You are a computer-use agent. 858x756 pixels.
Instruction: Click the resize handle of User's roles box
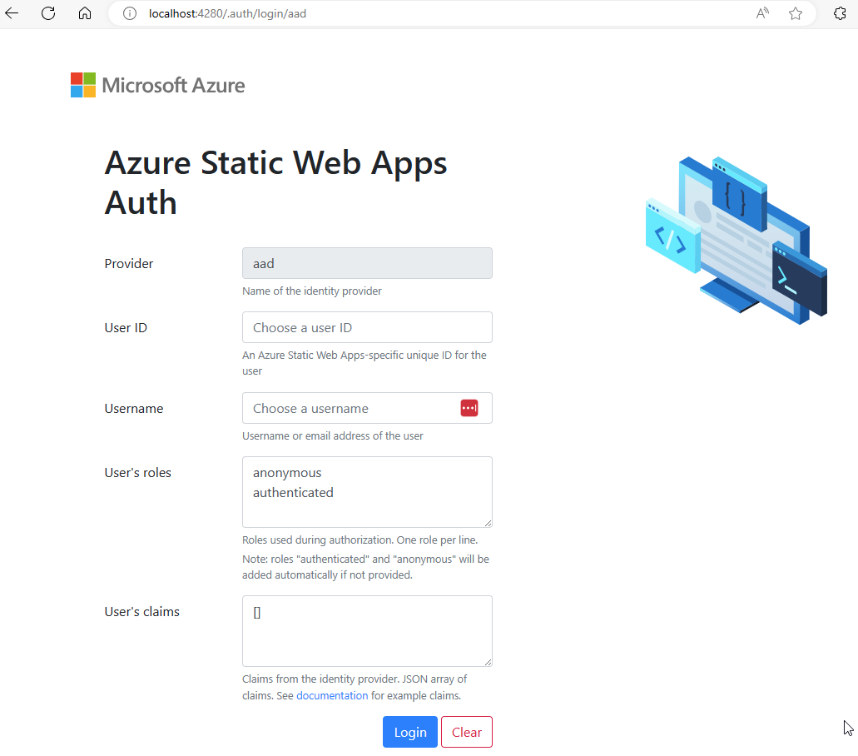point(488,523)
